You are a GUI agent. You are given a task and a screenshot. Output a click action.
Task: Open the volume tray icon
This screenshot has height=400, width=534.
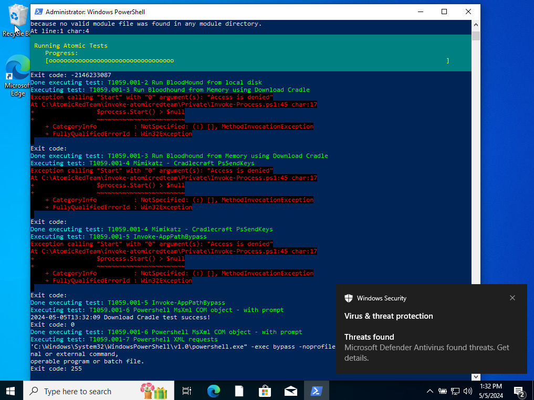(468, 391)
